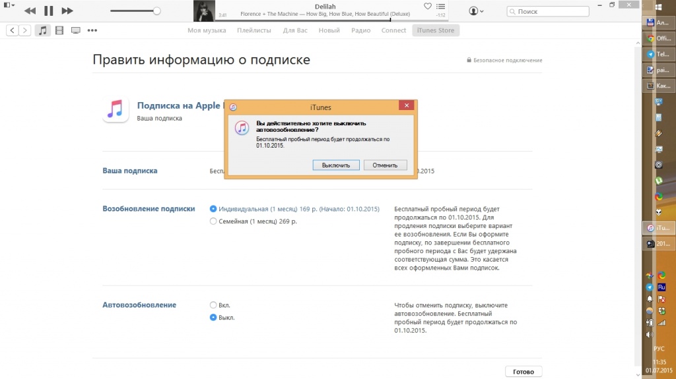Viewport: 676px width, 379px height.
Task: Switch to the Ал... floppy-disk taskbar window
Action: coord(659,22)
